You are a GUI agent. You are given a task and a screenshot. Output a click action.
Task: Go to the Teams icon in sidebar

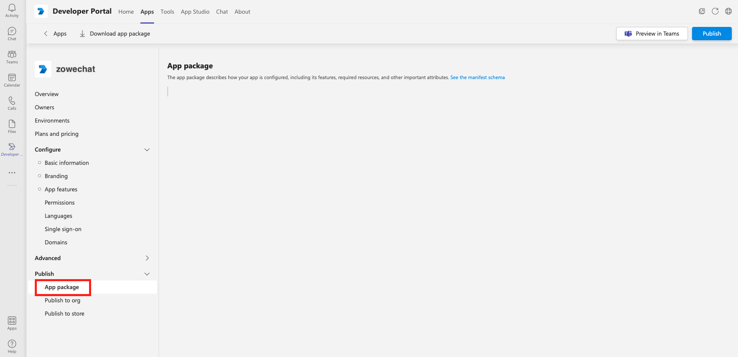pyautogui.click(x=12, y=57)
